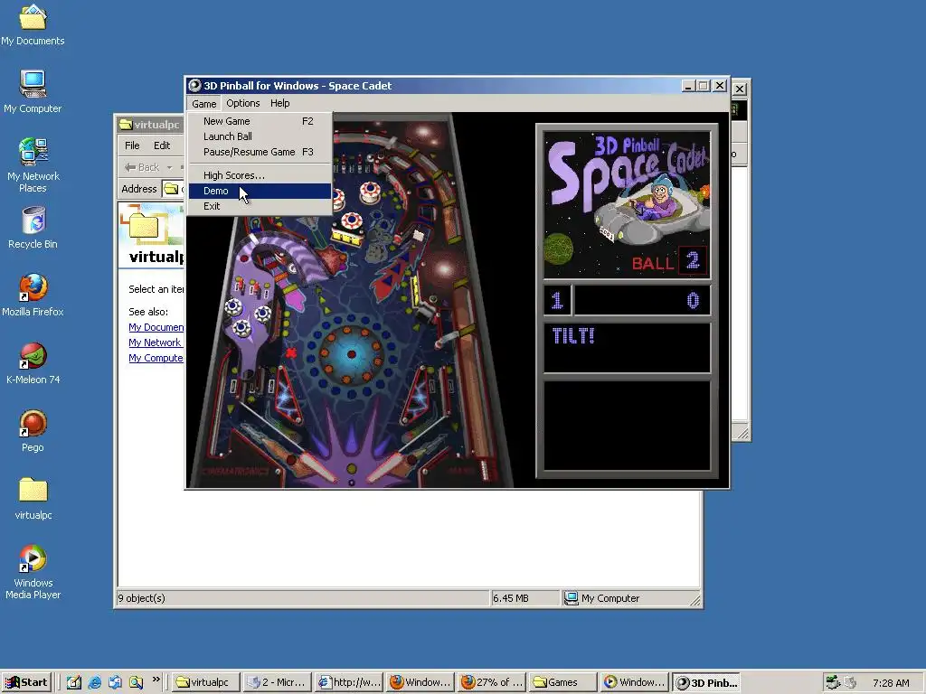The width and height of the screenshot is (926, 694).
Task: Close the 3D Pinball window
Action: (x=719, y=86)
